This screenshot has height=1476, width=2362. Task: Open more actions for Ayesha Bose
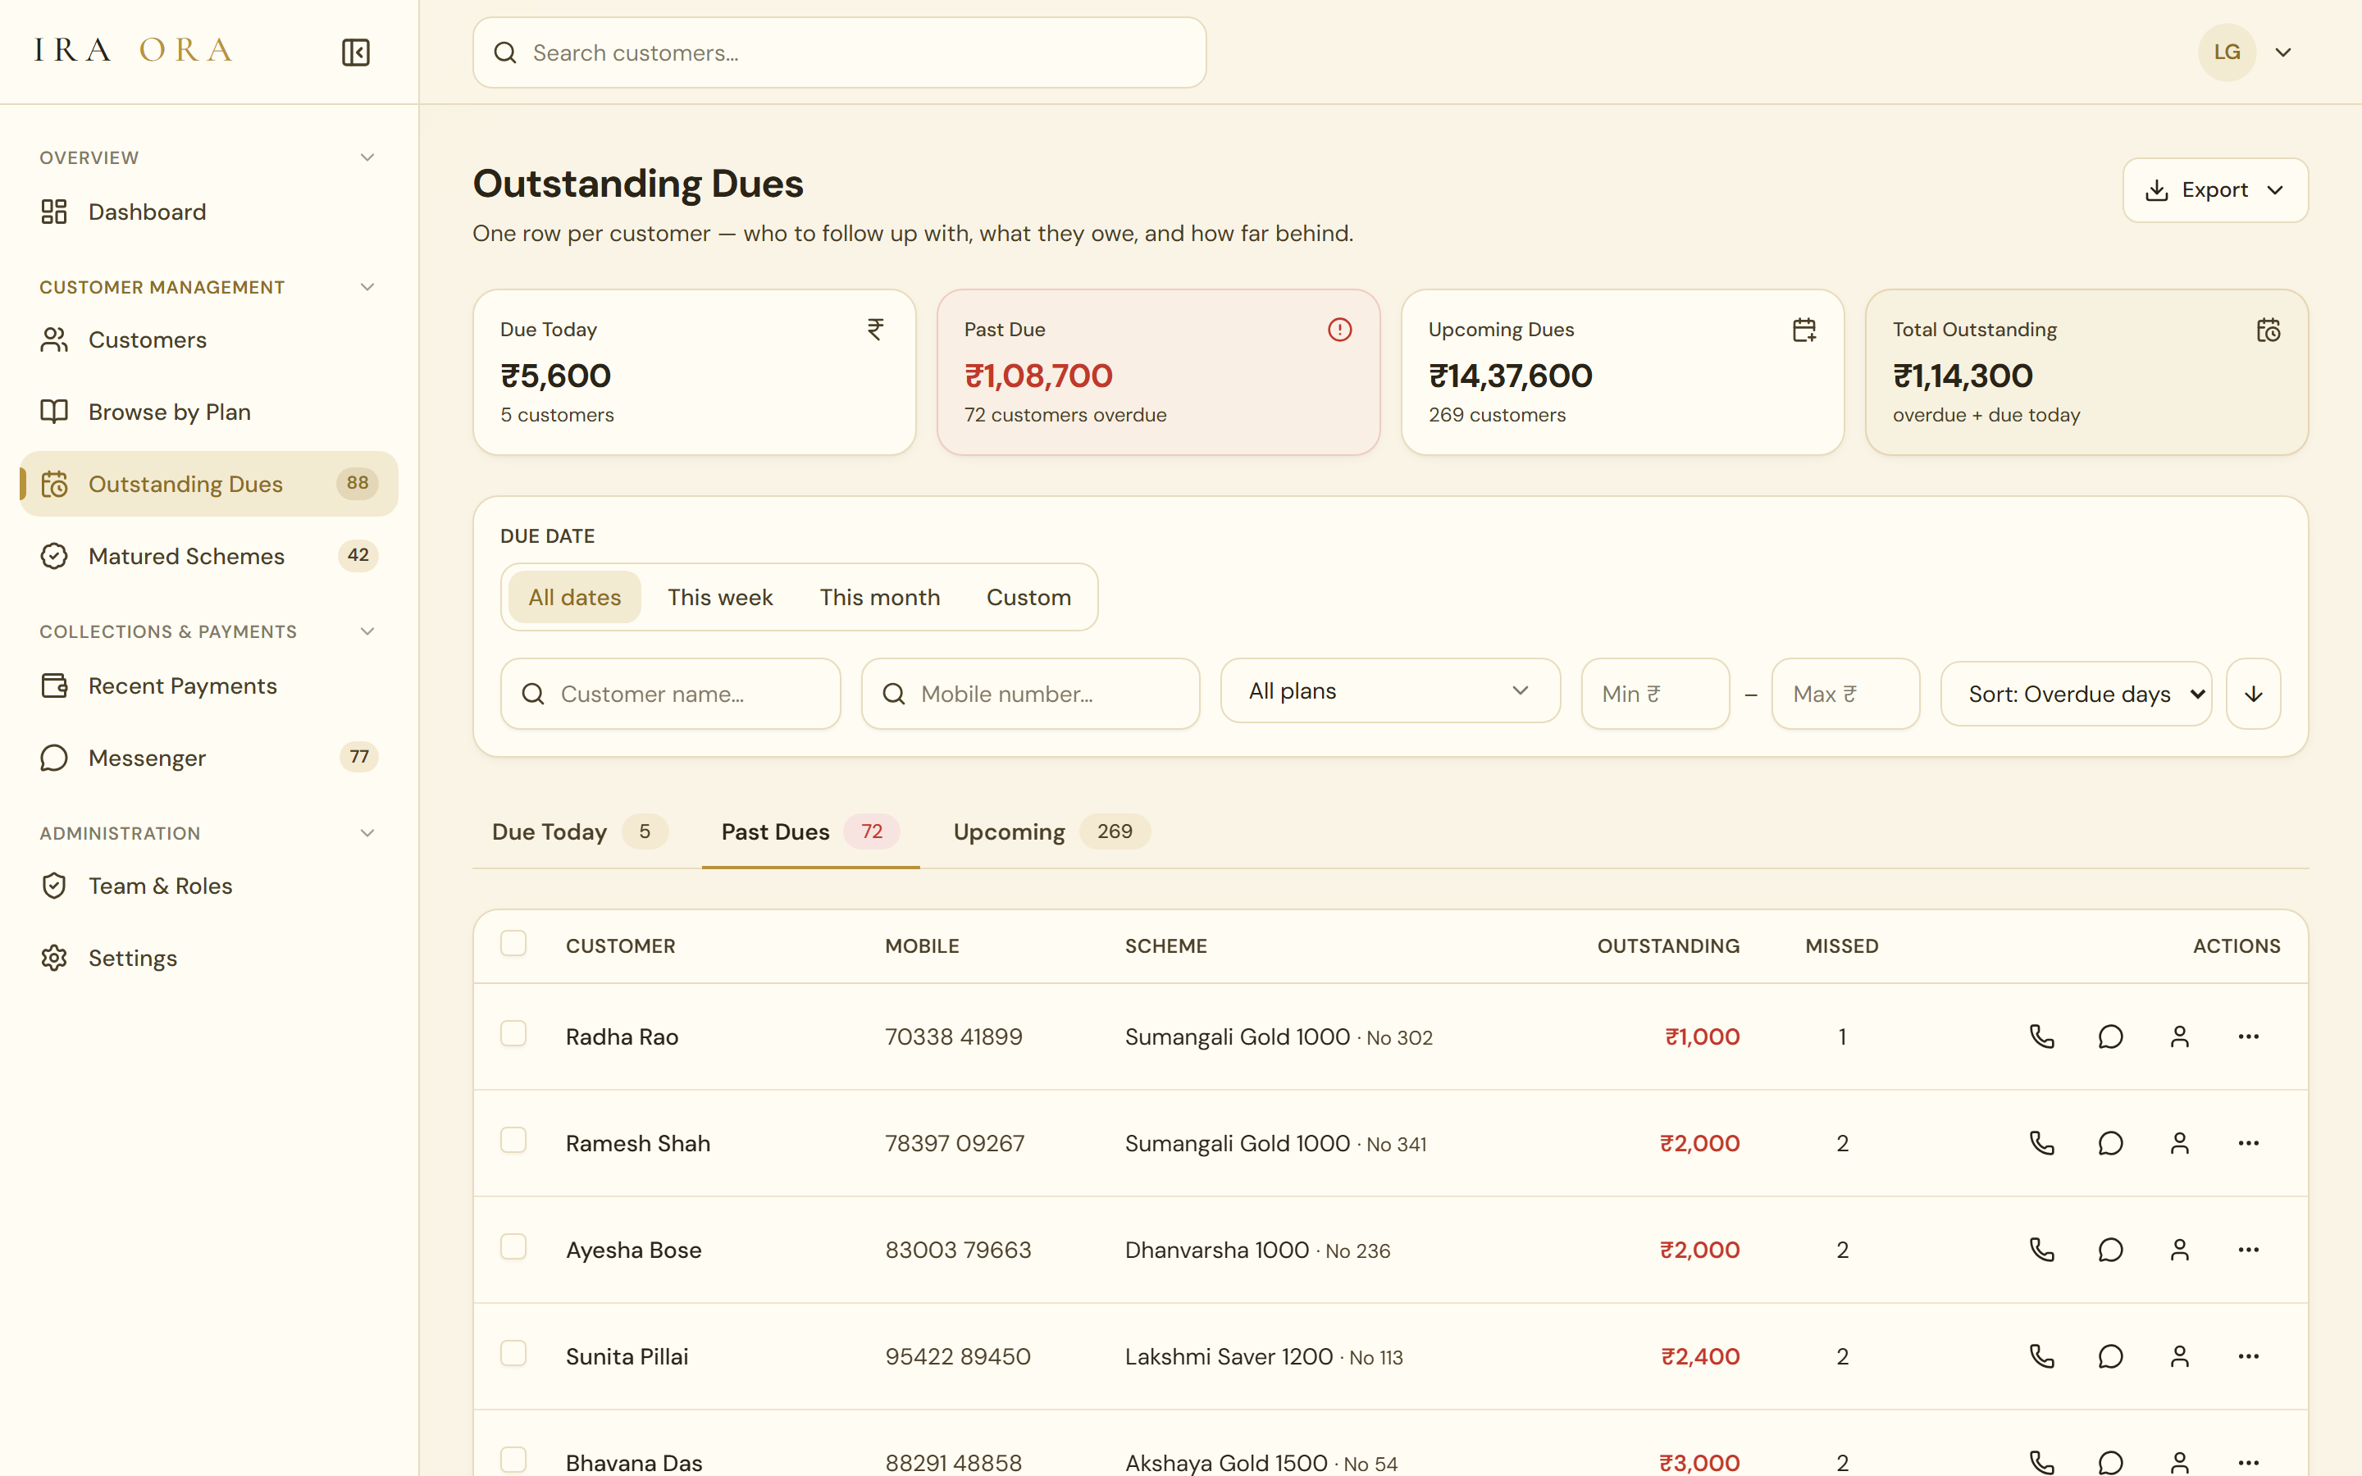coord(2249,1249)
